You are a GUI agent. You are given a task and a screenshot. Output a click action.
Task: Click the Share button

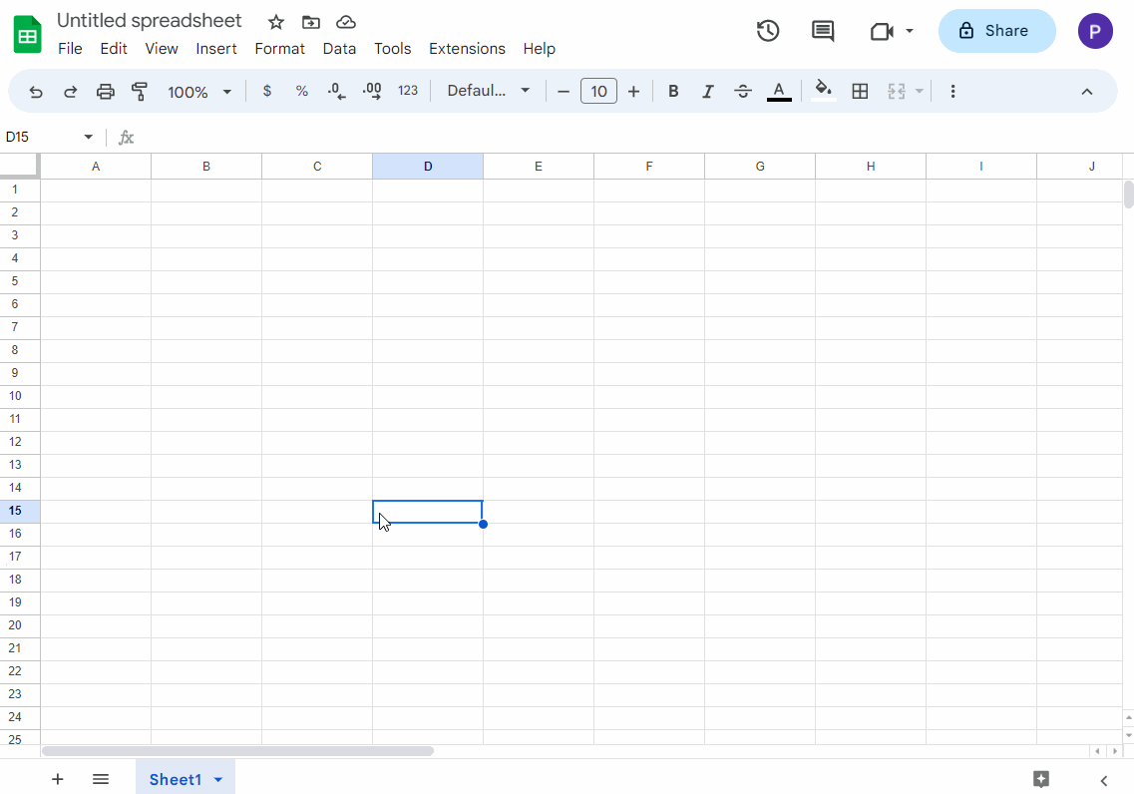tap(996, 31)
